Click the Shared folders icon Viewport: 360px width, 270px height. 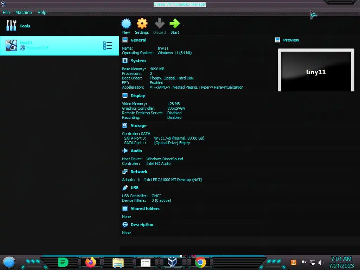[x=125, y=208]
